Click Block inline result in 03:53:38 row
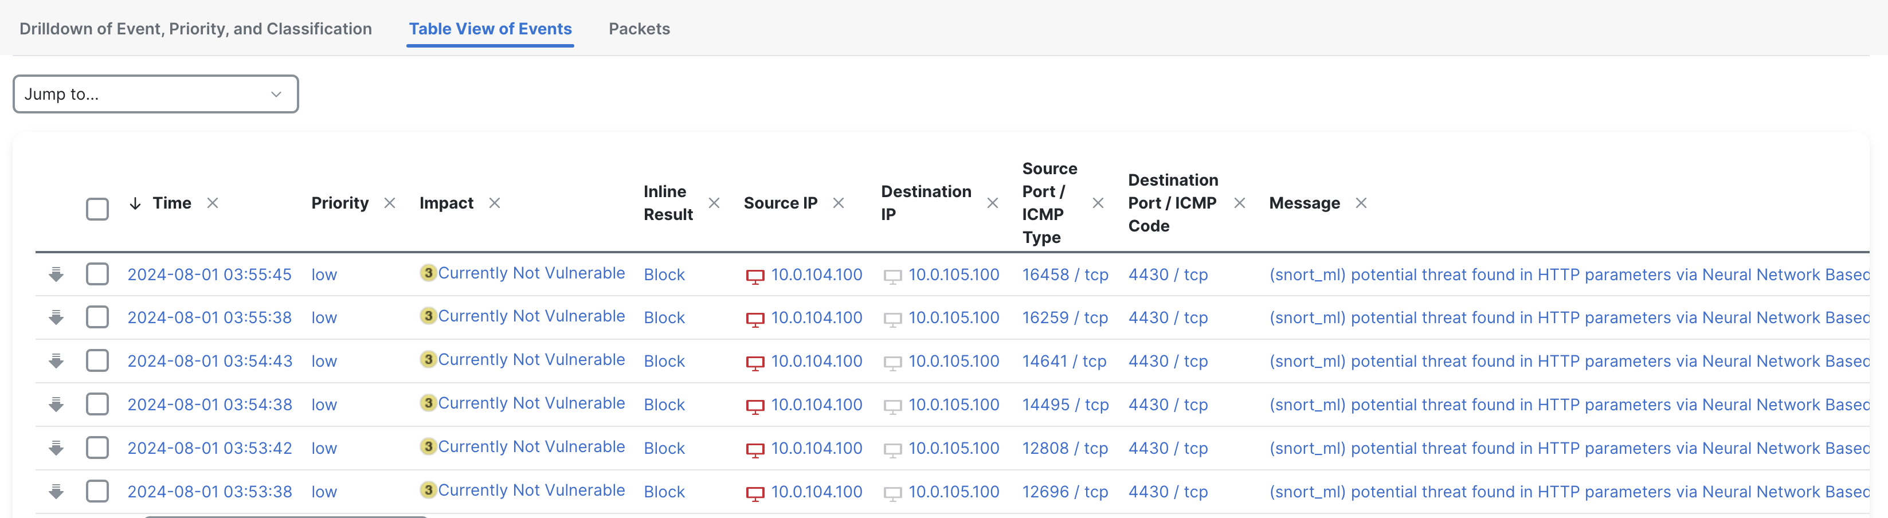Viewport: 1888px width, 518px height. coord(664,492)
